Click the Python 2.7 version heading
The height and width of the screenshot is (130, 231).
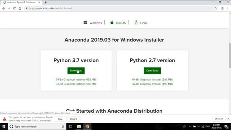(x=152, y=60)
